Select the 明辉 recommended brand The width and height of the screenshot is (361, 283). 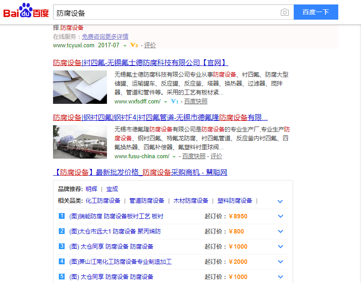pos(91,189)
